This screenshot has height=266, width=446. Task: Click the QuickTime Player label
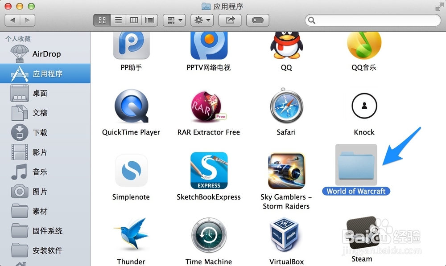coord(131,132)
